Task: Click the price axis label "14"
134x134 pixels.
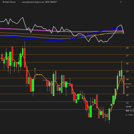Action: point(127,79)
